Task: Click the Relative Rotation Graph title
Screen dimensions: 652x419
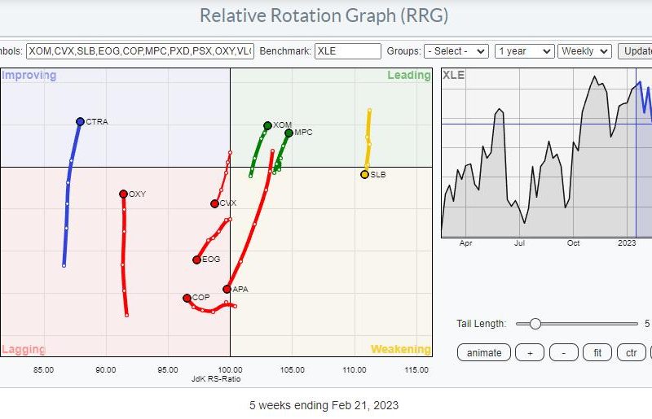Action: coord(324,15)
